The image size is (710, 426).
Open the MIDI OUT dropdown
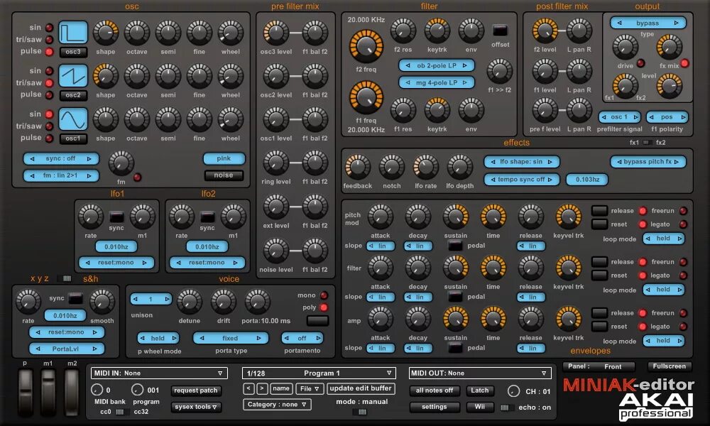(x=480, y=373)
